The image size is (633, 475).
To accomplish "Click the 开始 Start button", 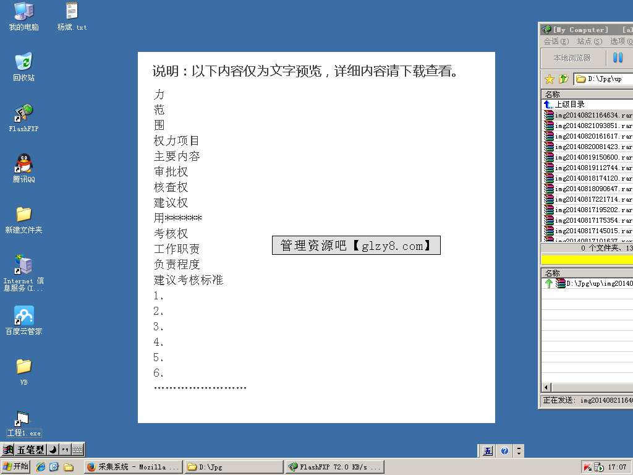I will pos(16,466).
